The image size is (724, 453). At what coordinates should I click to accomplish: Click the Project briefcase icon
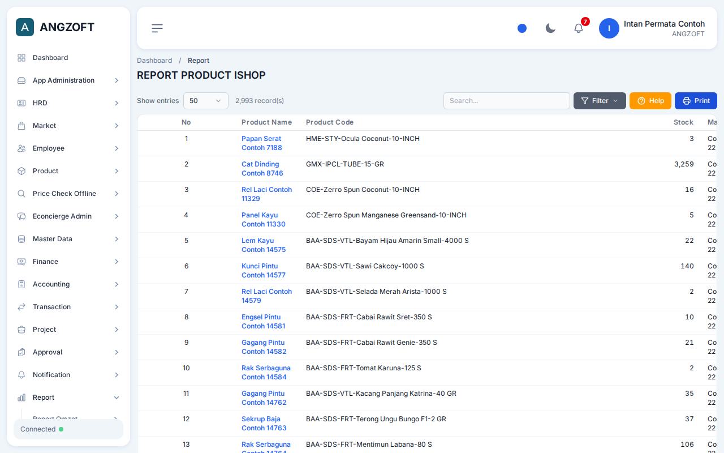[x=21, y=330]
